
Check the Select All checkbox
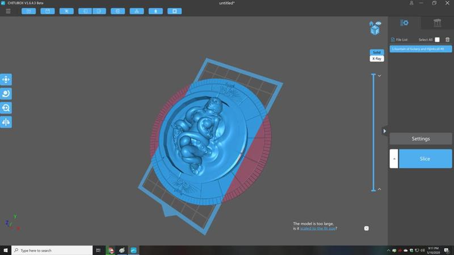[x=437, y=40]
